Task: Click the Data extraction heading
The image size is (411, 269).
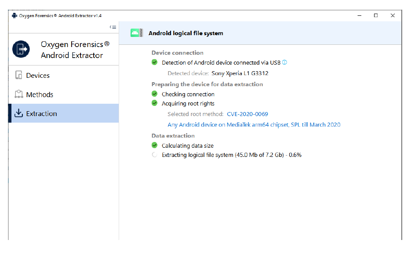Action: click(173, 135)
